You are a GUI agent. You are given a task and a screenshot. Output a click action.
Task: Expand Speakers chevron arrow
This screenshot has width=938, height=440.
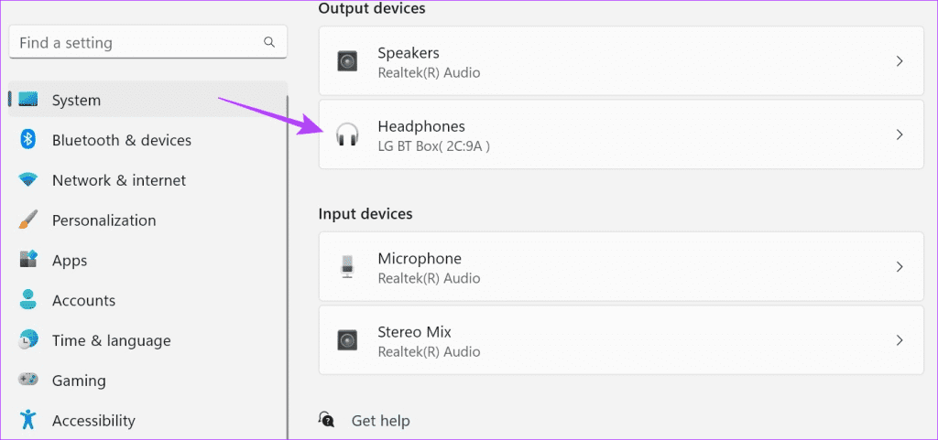(x=900, y=61)
